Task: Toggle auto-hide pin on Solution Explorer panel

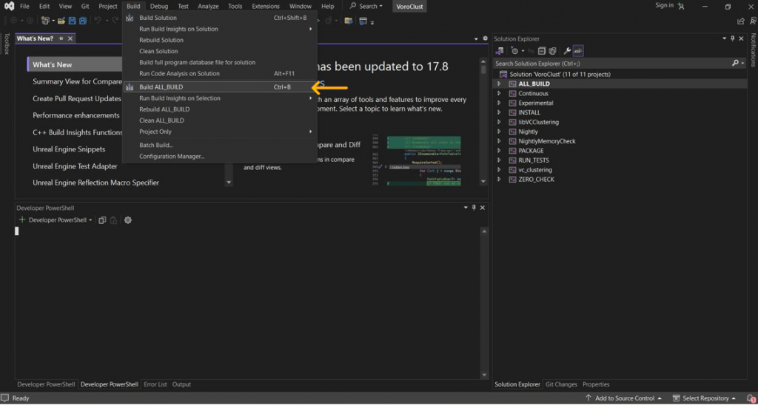Action: click(x=732, y=38)
